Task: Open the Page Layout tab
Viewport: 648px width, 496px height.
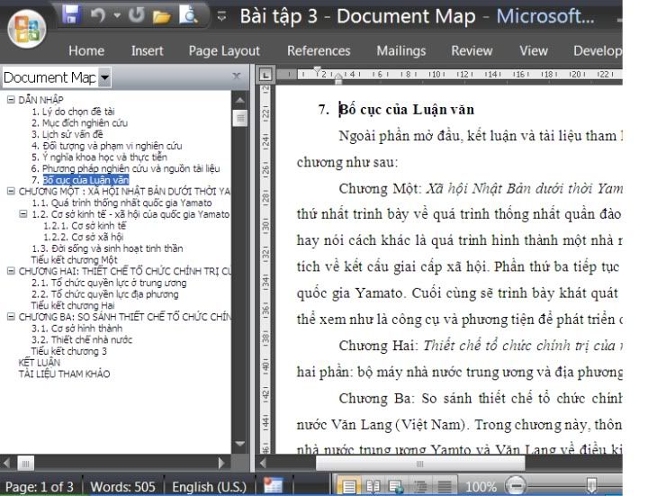Action: click(x=224, y=50)
